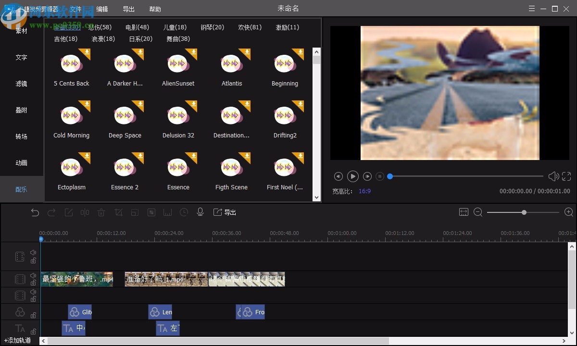577x346 pixels.
Task: Switch to the 钢琴(20) music category
Action: [x=212, y=27]
